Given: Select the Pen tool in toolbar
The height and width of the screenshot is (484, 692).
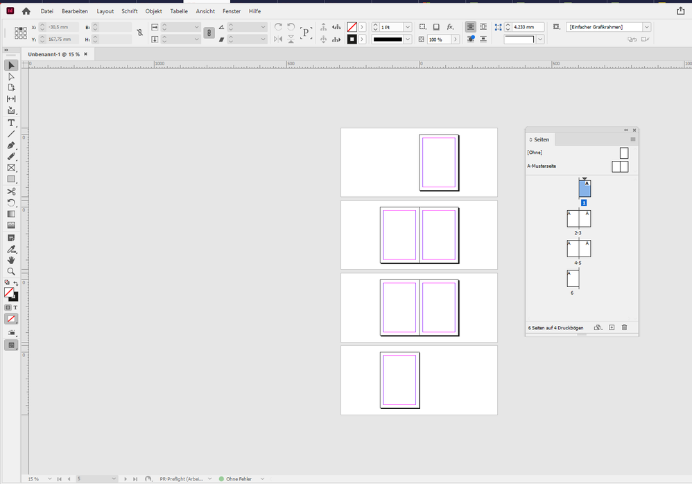Looking at the screenshot, I should pos(11,145).
